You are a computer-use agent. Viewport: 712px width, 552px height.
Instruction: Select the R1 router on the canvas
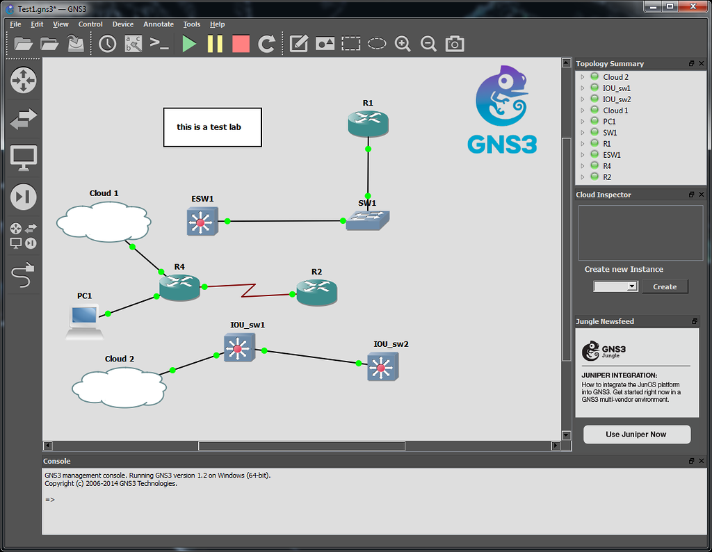point(368,124)
